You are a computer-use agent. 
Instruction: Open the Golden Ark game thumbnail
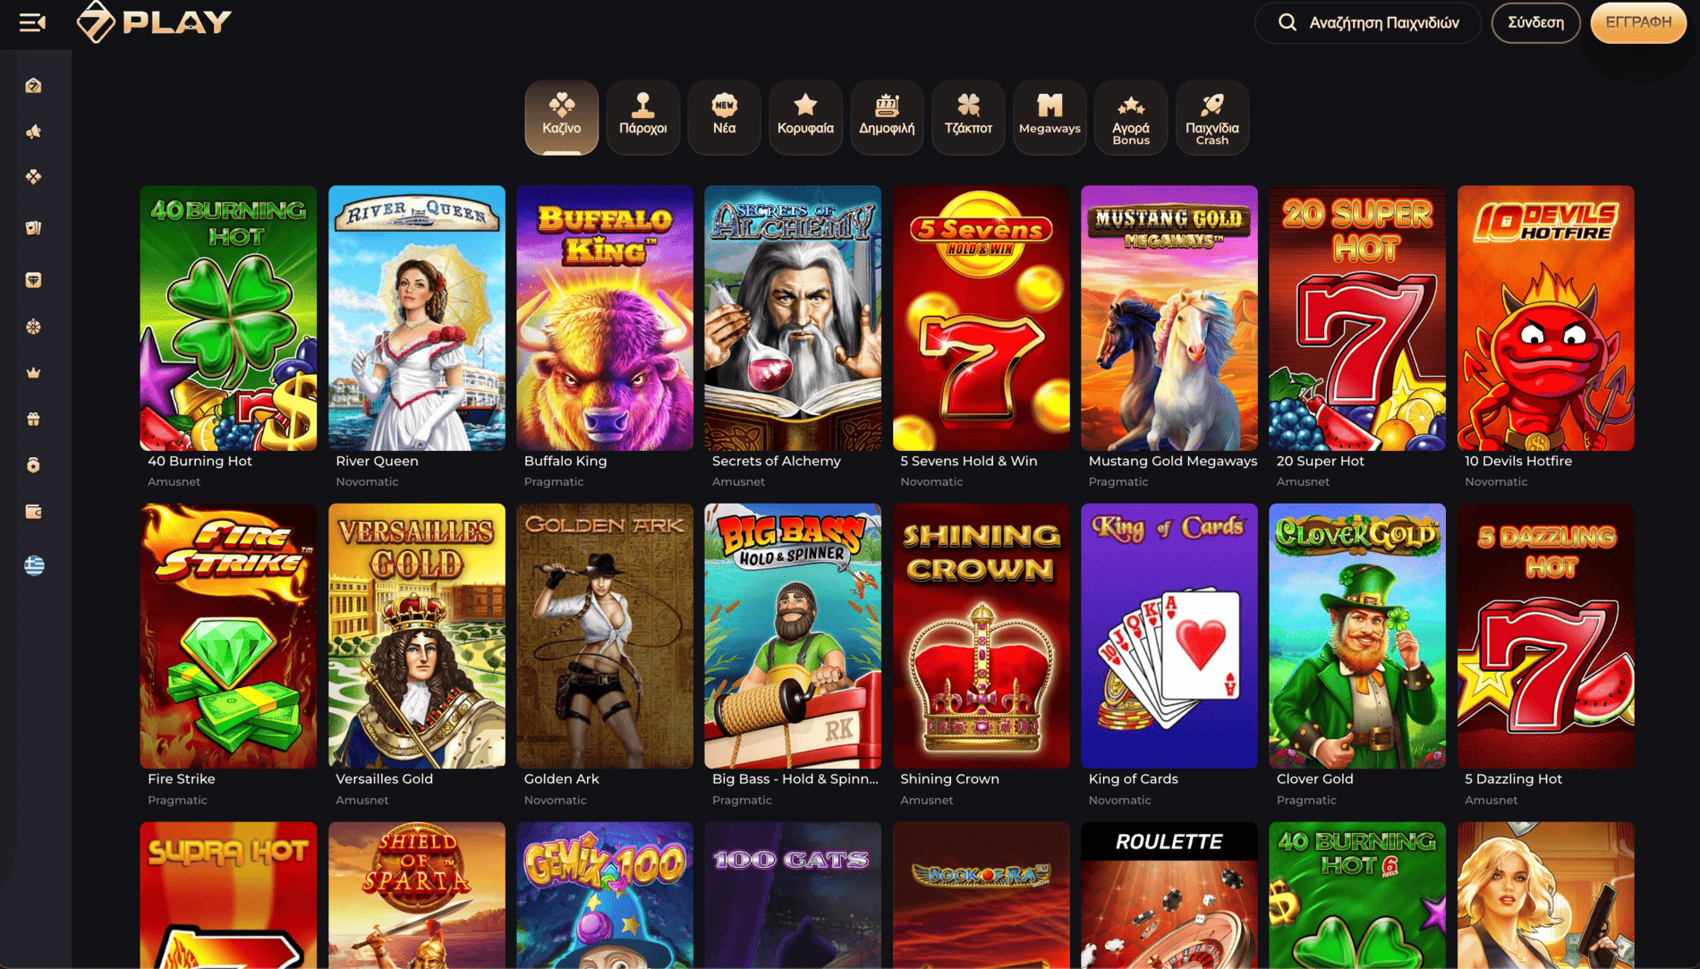tap(605, 636)
